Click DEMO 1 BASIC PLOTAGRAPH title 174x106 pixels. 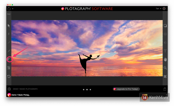(x=25, y=89)
